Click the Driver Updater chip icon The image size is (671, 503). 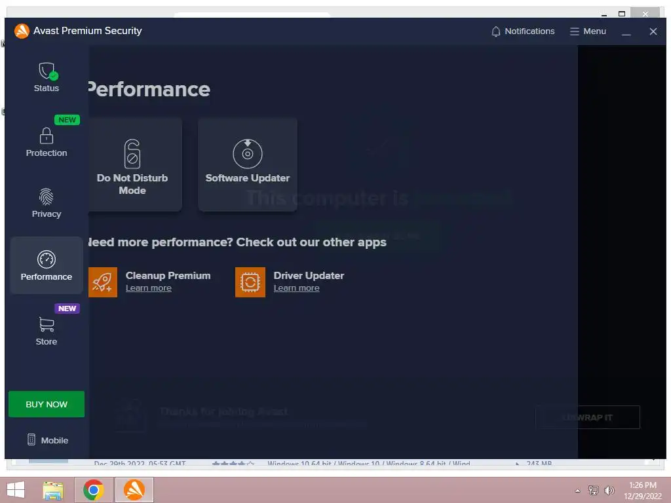tap(250, 282)
